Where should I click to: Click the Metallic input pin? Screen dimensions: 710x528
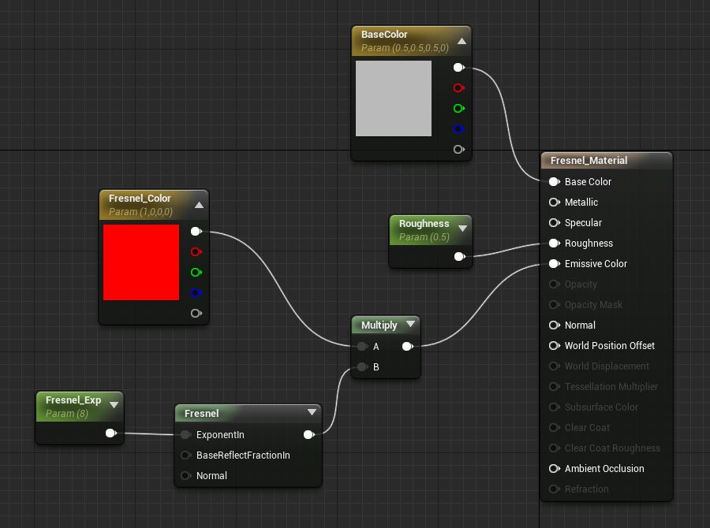pyautogui.click(x=554, y=203)
